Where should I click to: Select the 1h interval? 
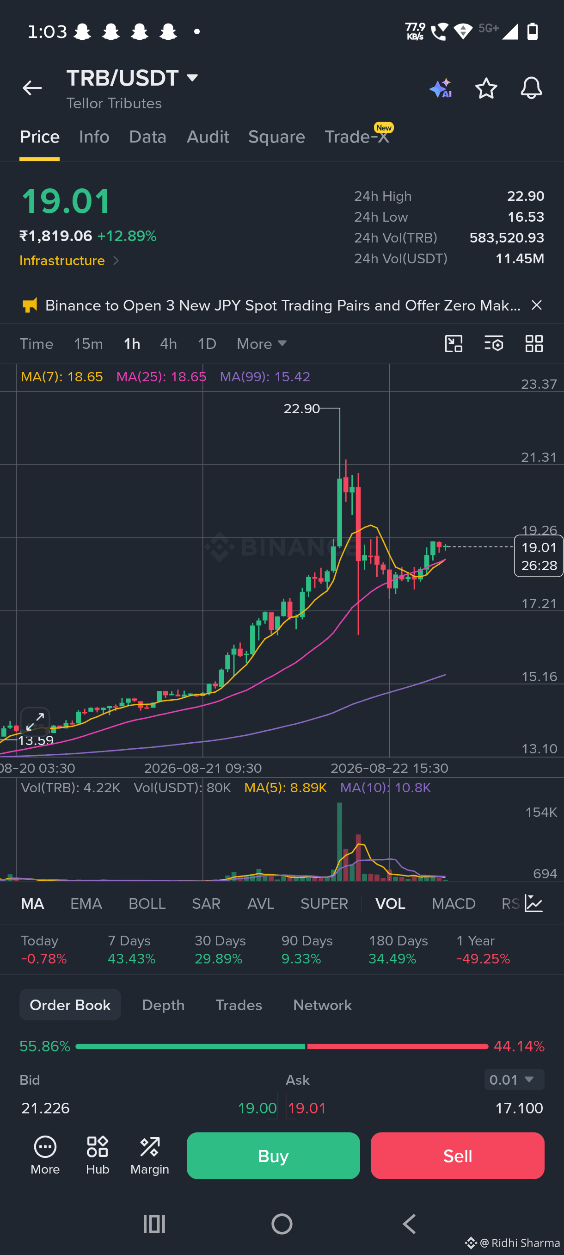132,344
